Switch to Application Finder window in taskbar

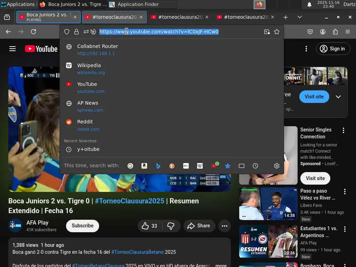coord(143,4)
